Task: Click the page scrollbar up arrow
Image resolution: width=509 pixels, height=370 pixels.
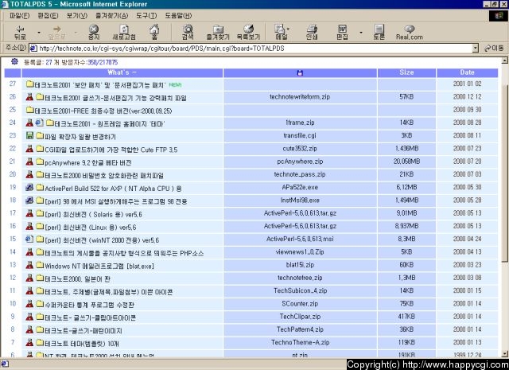Action: (505, 60)
